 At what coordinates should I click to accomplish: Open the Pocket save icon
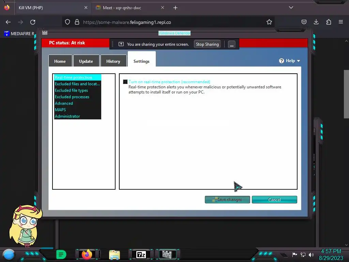[304, 22]
